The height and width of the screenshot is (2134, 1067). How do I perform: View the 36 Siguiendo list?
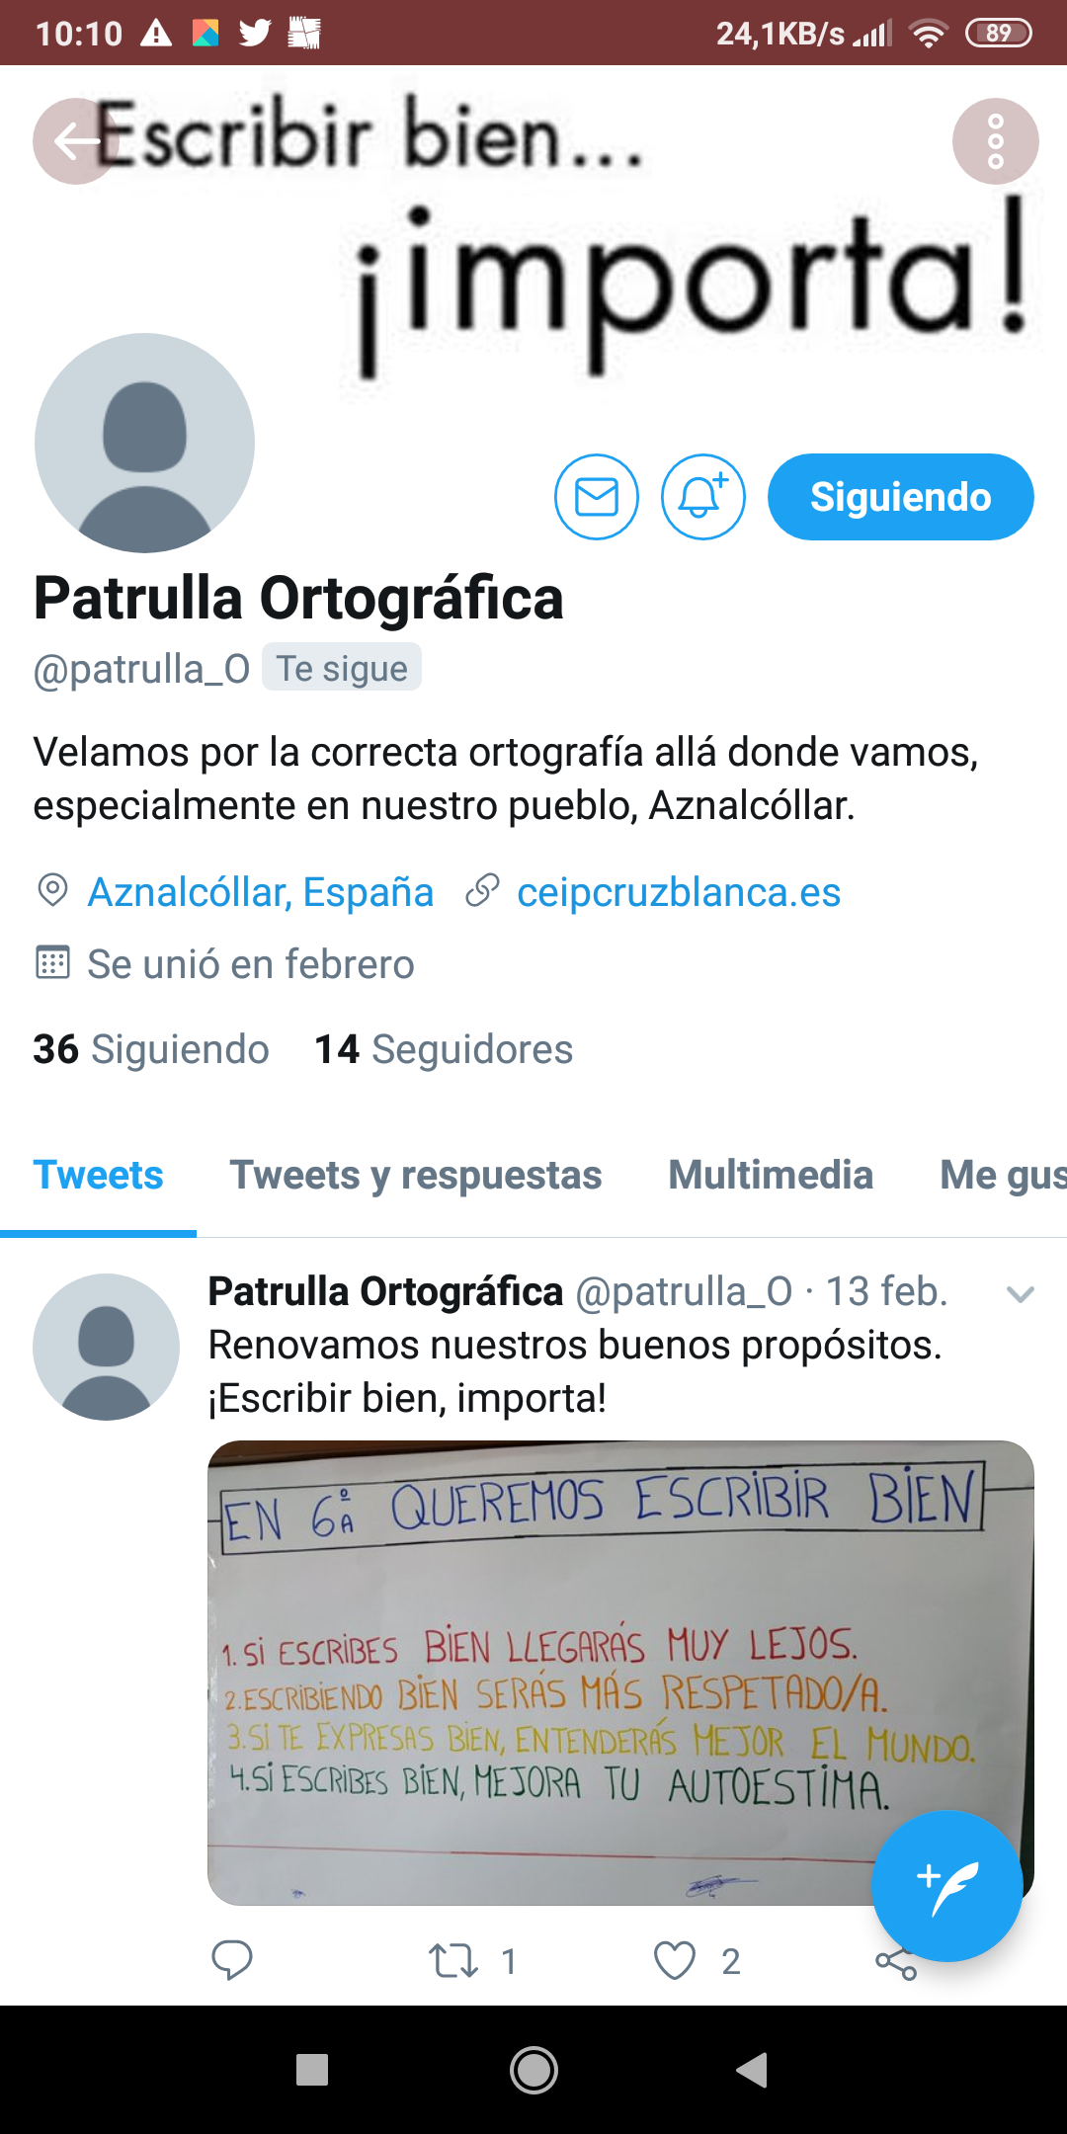[x=151, y=1049]
